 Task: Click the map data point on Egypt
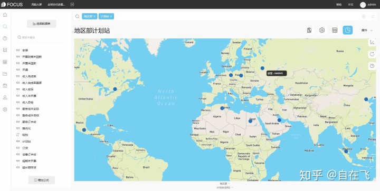tap(250, 121)
